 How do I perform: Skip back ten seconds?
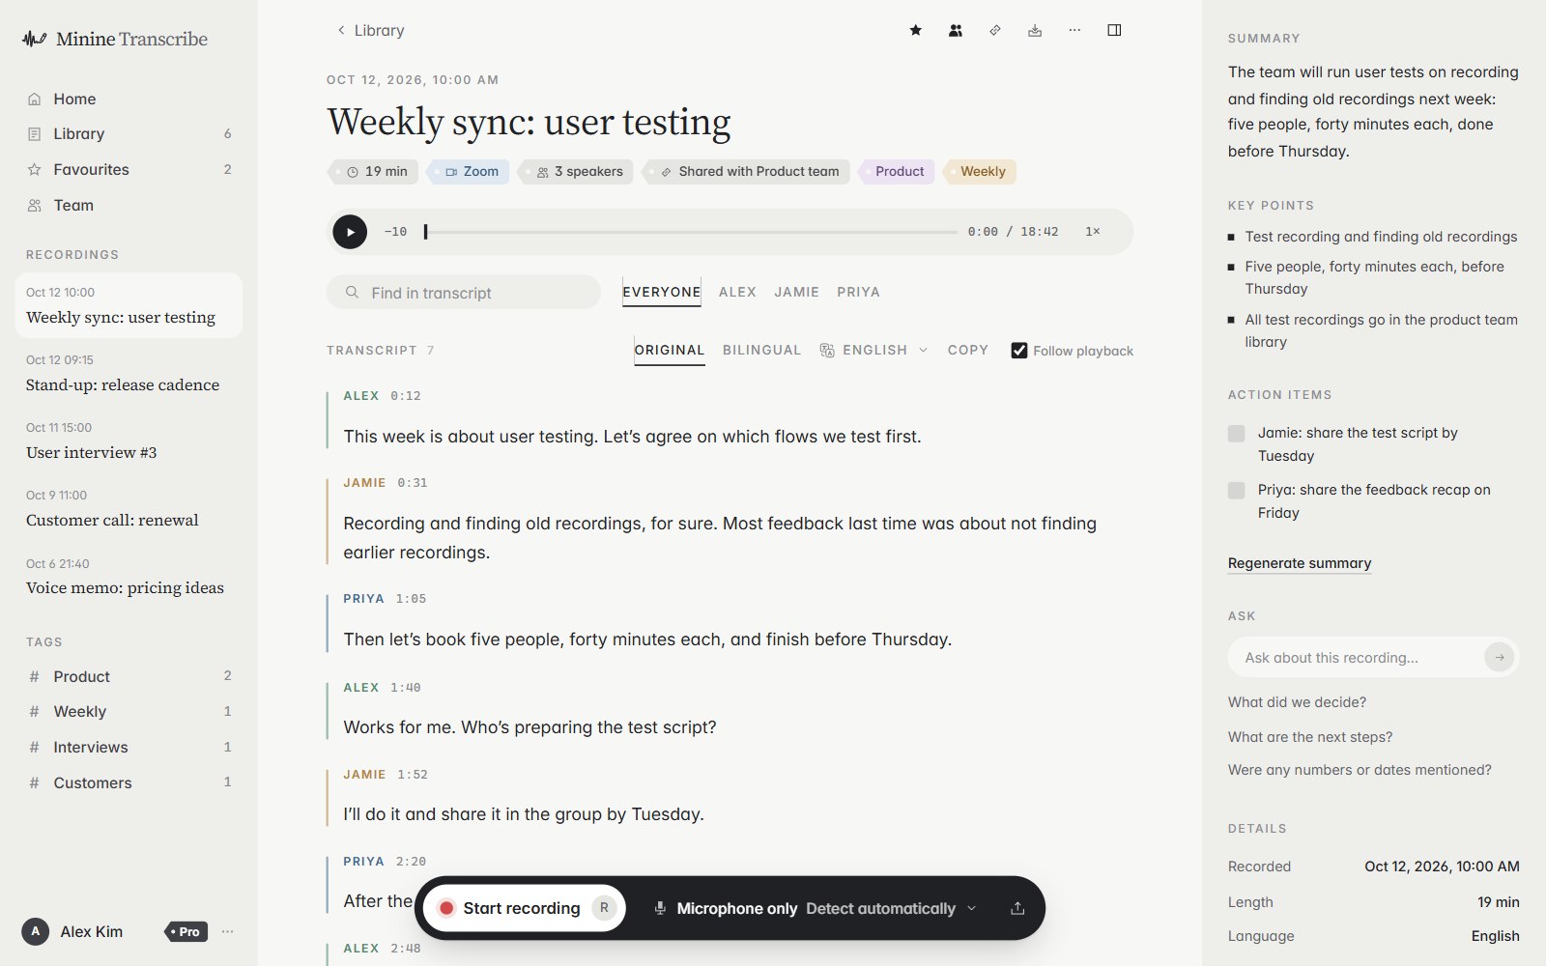[x=395, y=232]
